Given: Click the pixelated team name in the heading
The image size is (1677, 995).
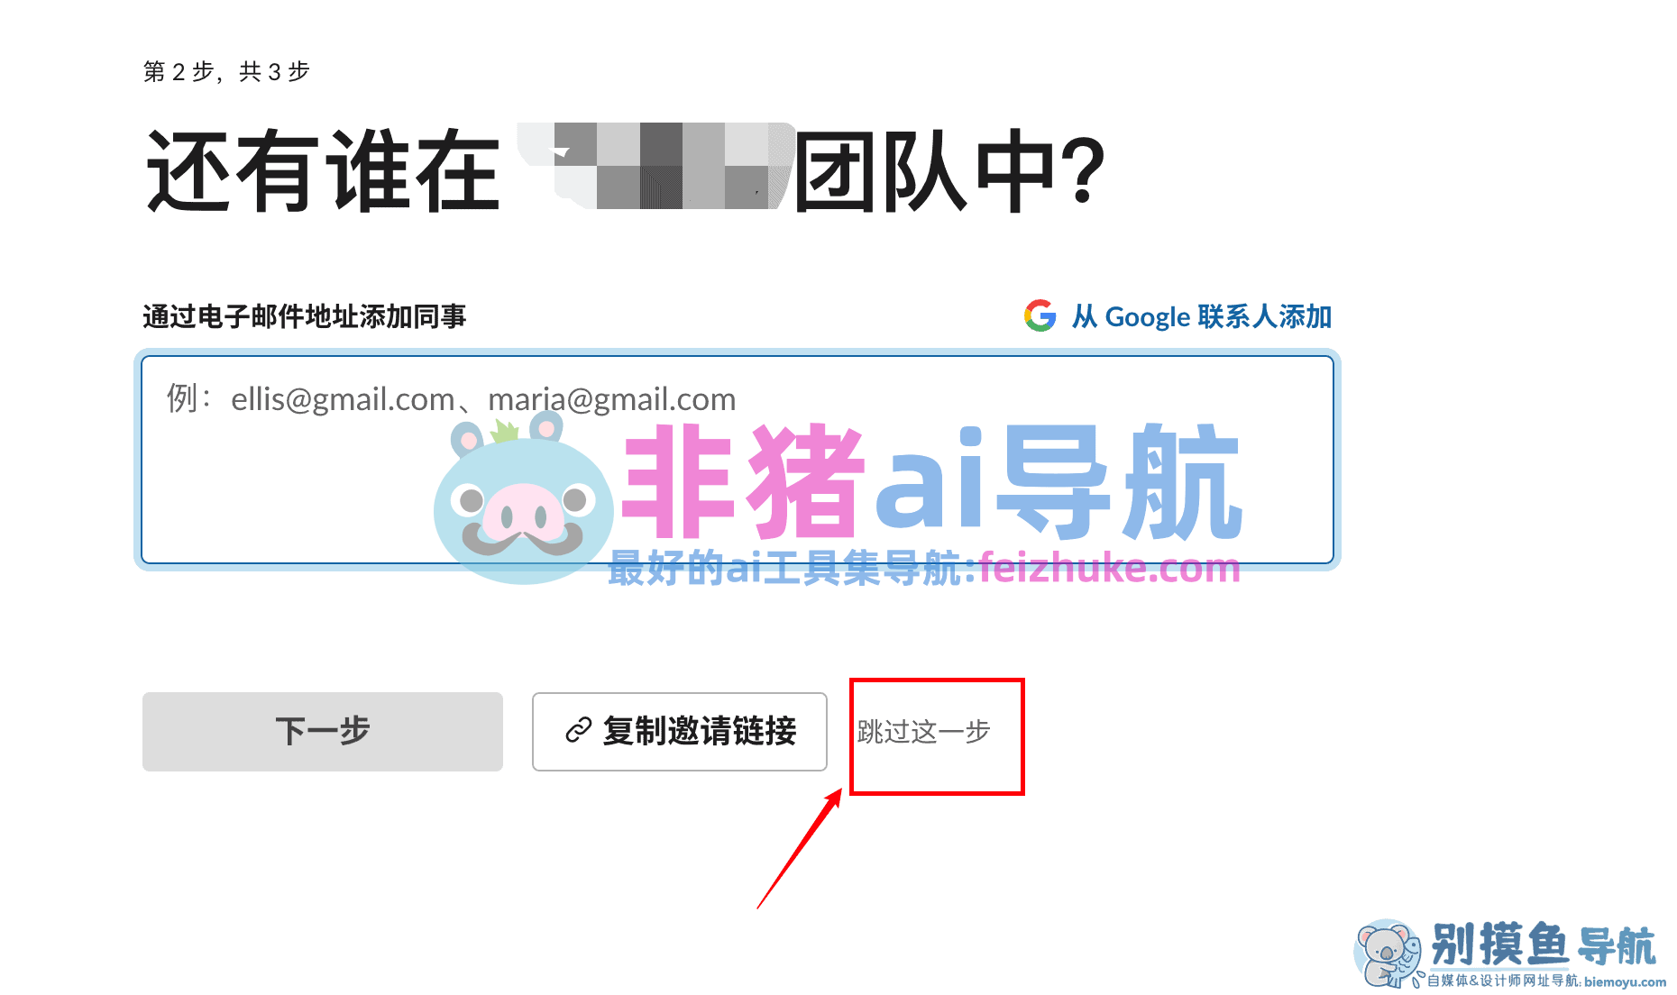Looking at the screenshot, I should (655, 166).
